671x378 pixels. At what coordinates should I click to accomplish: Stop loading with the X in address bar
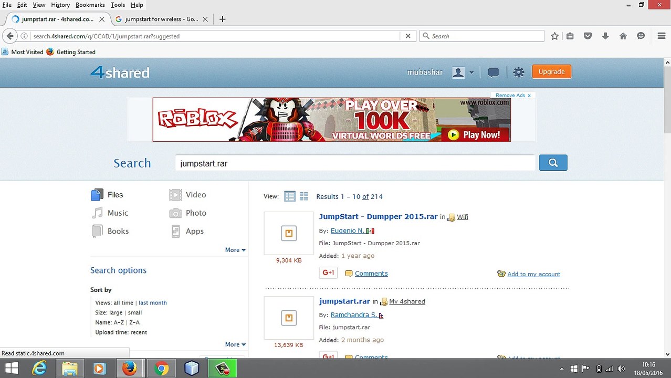pyautogui.click(x=408, y=36)
